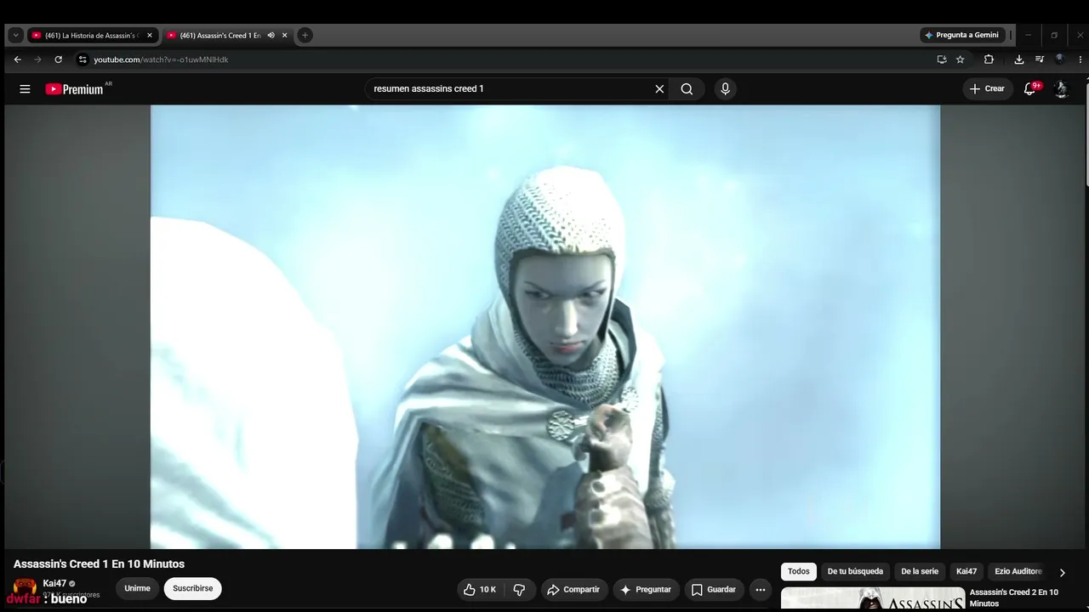This screenshot has height=612, width=1089.
Task: Click the Compartir share button
Action: 573,589
